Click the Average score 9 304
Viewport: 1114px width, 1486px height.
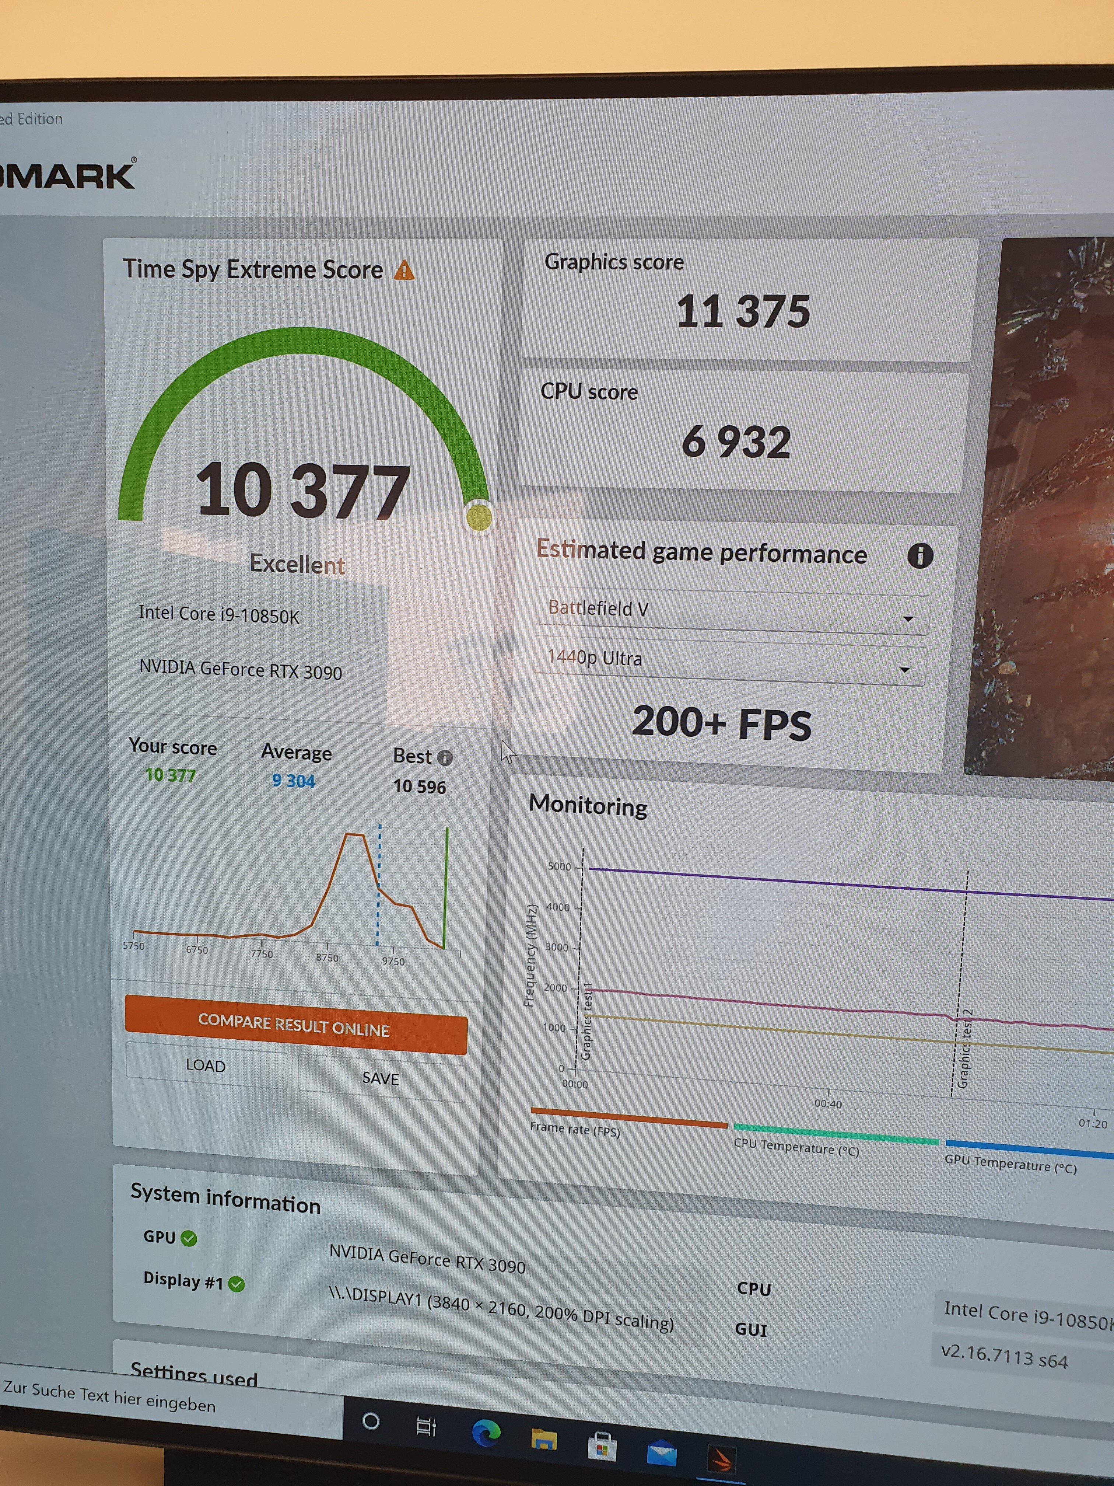pyautogui.click(x=294, y=781)
